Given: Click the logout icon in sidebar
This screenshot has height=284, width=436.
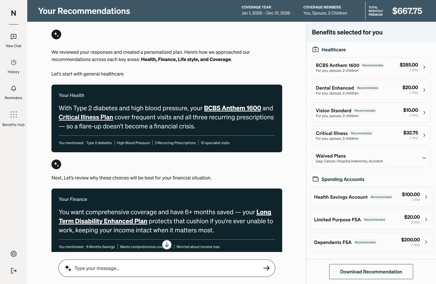Looking at the screenshot, I should (x=14, y=271).
